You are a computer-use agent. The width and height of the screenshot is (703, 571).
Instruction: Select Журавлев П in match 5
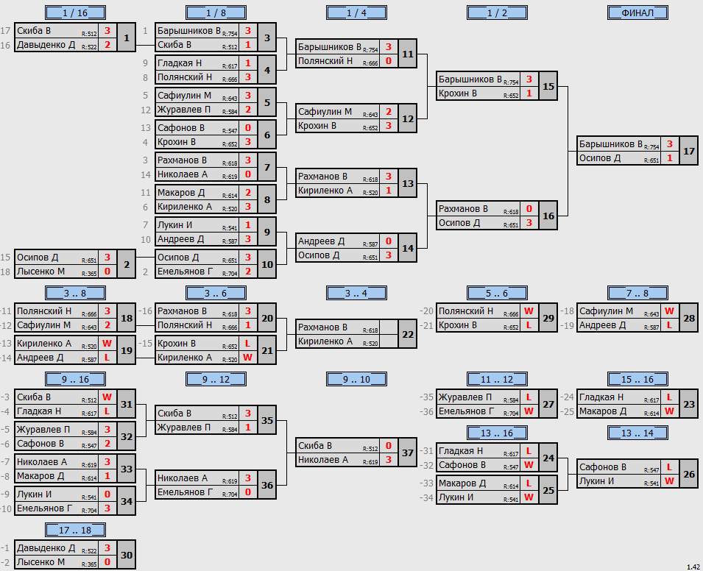(x=184, y=110)
